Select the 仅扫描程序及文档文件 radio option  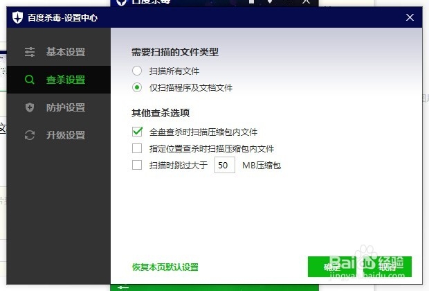coord(137,88)
